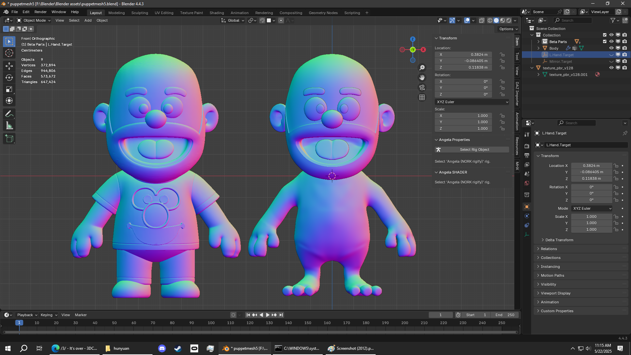Click the pan view hand icon
Screen dimensions: 631x355
422,78
